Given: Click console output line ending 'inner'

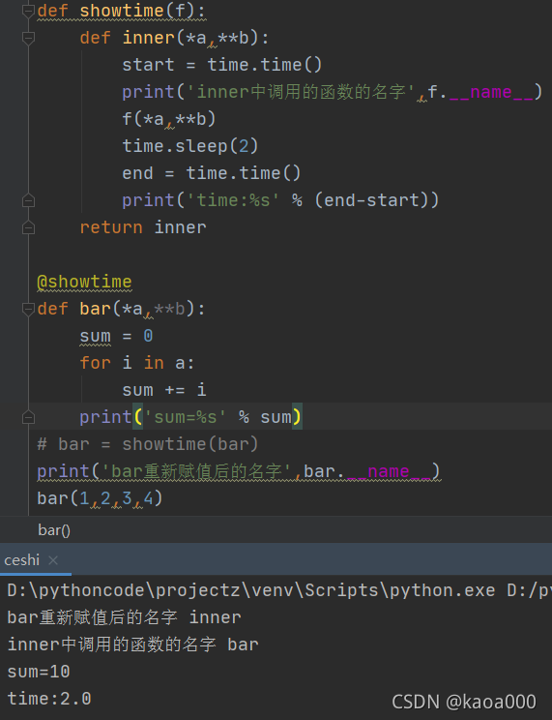Looking at the screenshot, I should tap(124, 617).
